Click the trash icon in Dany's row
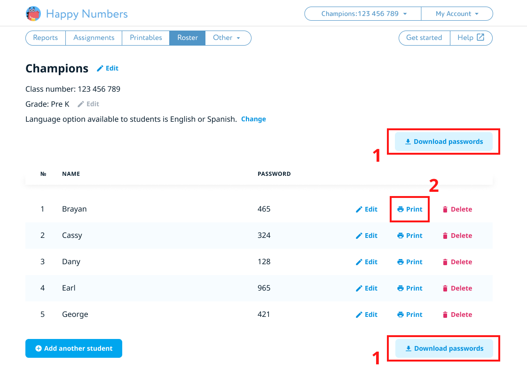This screenshot has height=370, width=527. [445, 262]
